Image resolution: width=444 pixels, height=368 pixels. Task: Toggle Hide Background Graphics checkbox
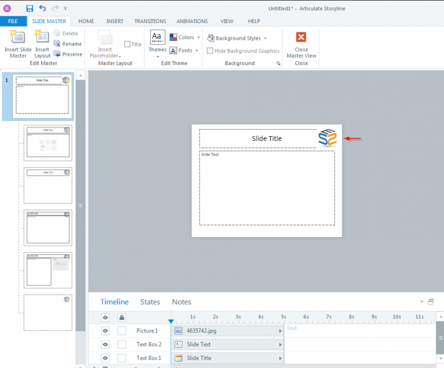210,51
